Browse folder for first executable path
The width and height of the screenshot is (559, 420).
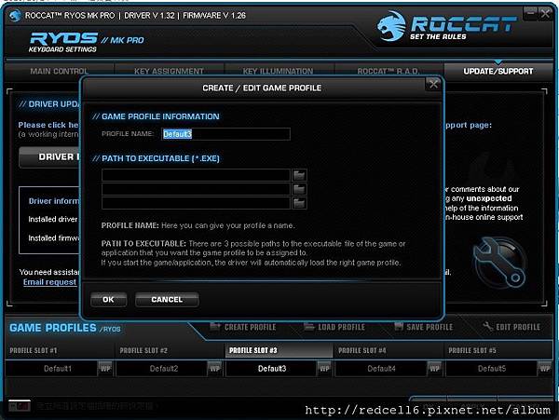pos(299,175)
